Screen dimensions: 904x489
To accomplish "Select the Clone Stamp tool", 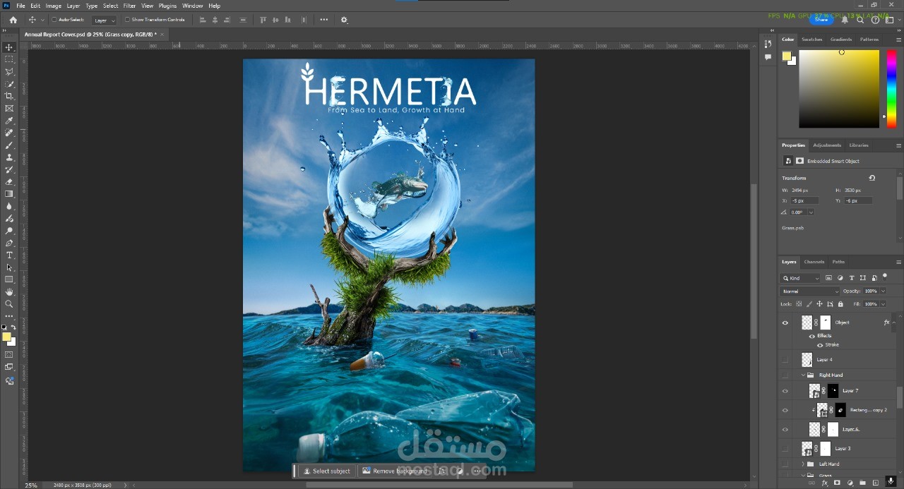I will (x=9, y=157).
